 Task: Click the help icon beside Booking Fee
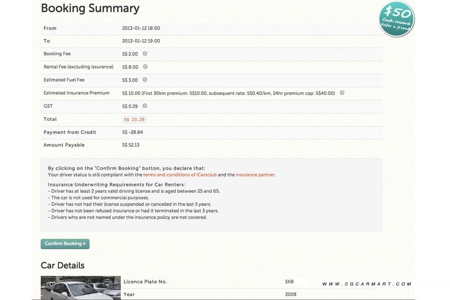point(145,54)
